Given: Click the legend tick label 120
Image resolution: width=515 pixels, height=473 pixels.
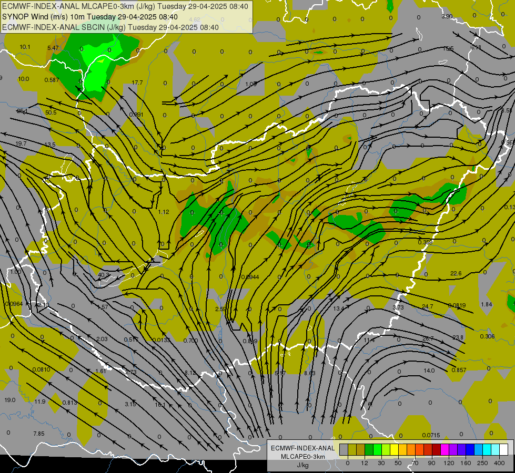Looking at the screenshot, I should pyautogui.click(x=449, y=463).
